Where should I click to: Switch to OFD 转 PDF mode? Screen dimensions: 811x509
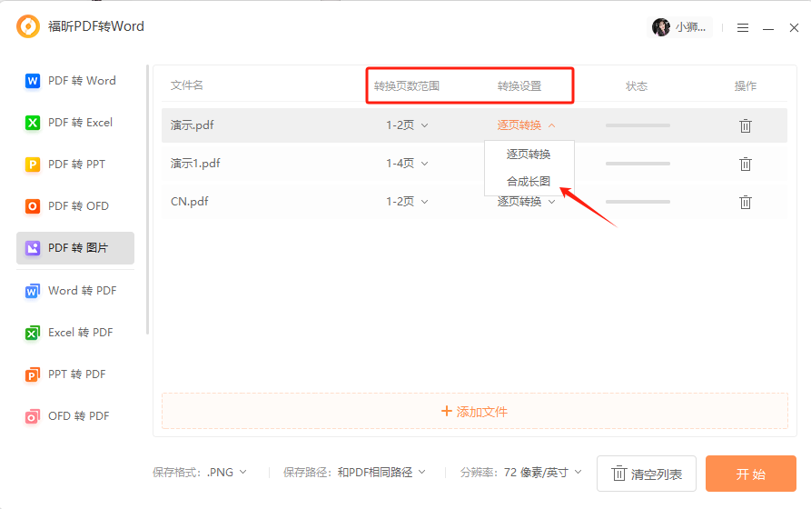click(x=75, y=416)
